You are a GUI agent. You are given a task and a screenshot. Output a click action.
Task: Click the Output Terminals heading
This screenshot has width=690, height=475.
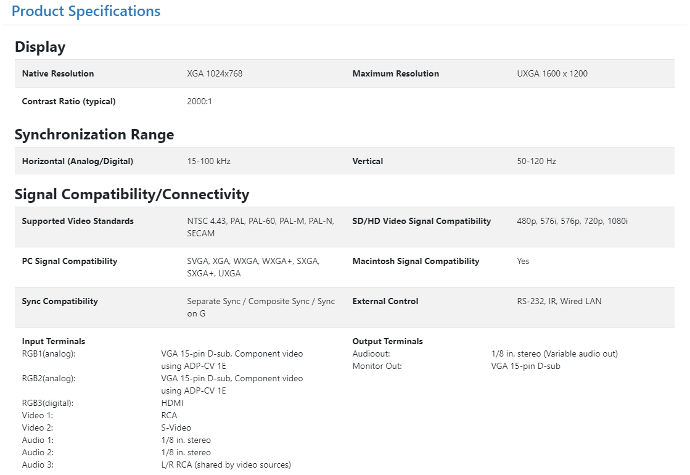(387, 341)
